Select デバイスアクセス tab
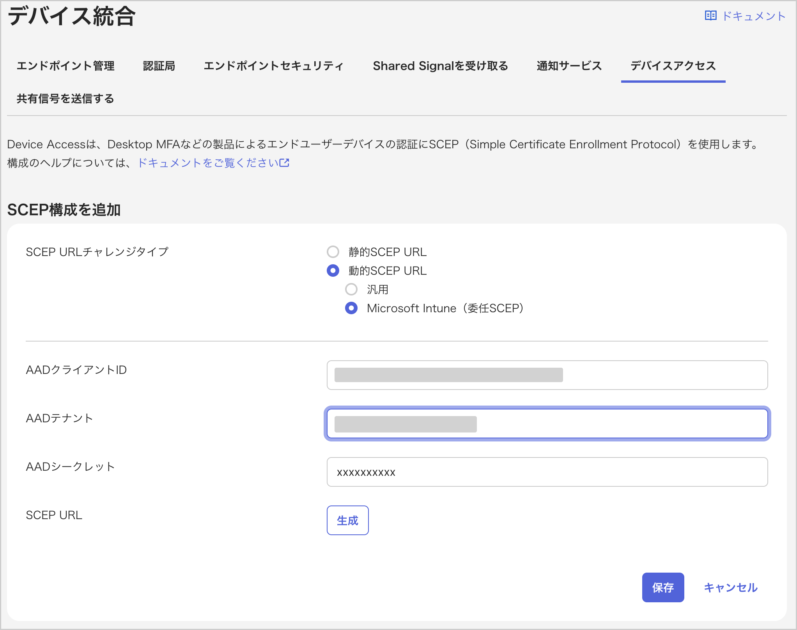 (673, 66)
